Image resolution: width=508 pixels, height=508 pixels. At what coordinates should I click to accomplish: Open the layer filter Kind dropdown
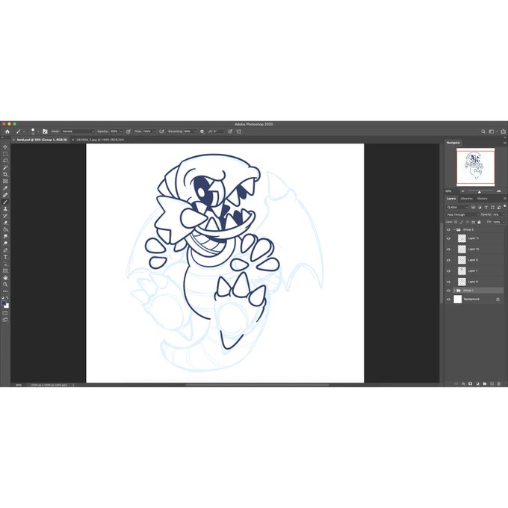pyautogui.click(x=457, y=208)
